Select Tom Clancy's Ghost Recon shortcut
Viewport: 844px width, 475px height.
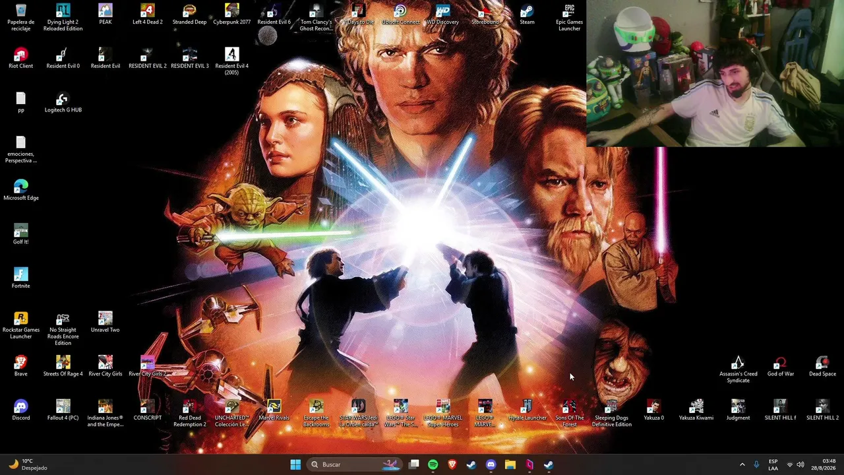(x=316, y=17)
